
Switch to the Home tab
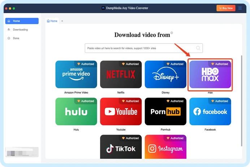click(52, 21)
